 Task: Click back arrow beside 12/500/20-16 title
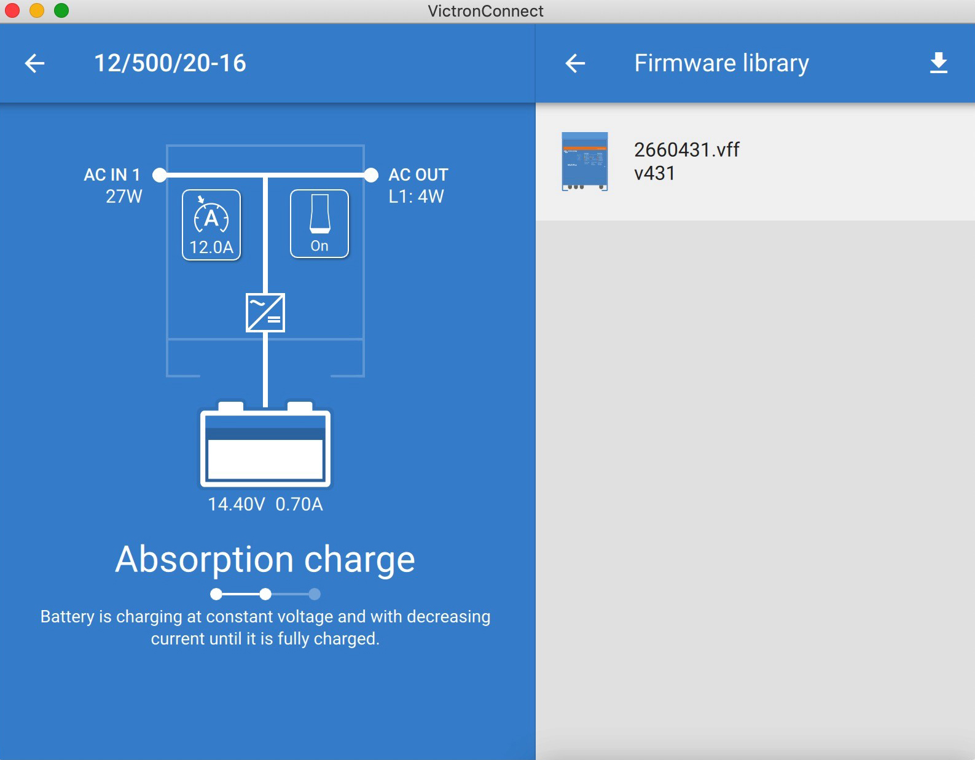[35, 63]
